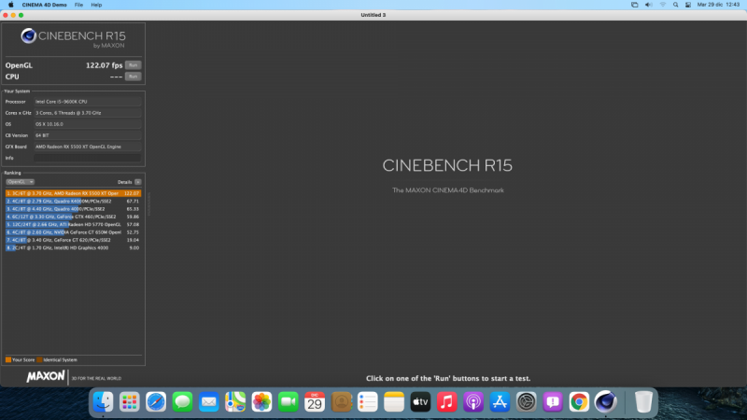Select ranking row 2 Quadro K4000M
The image size is (747, 420).
[x=73, y=201]
